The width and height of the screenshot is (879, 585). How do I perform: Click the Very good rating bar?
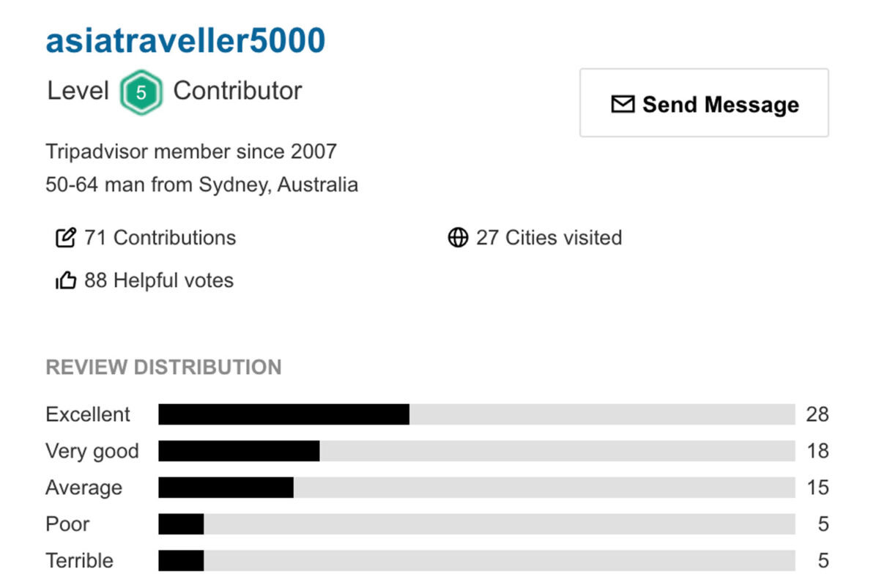coord(476,451)
